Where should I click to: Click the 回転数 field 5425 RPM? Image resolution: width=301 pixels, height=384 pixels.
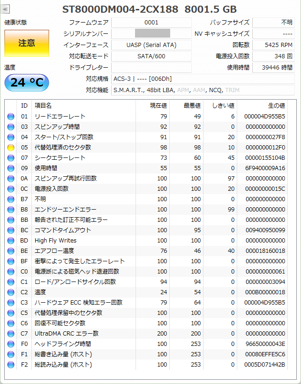(x=273, y=45)
